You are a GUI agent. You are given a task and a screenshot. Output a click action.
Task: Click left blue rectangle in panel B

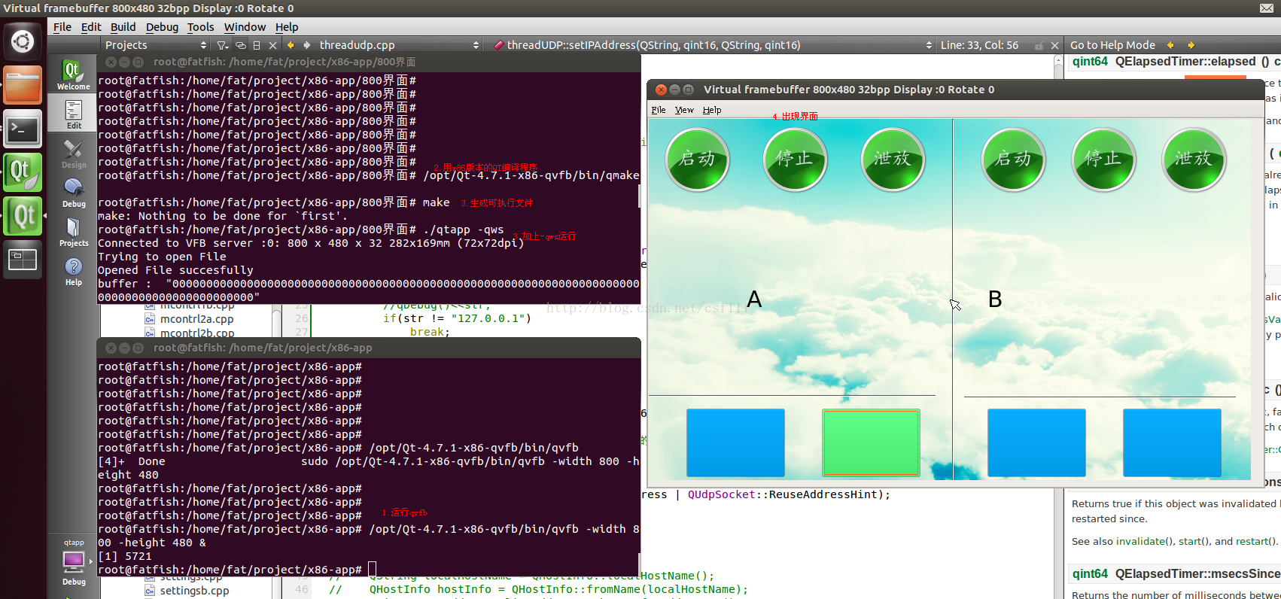pyautogui.click(x=1036, y=442)
